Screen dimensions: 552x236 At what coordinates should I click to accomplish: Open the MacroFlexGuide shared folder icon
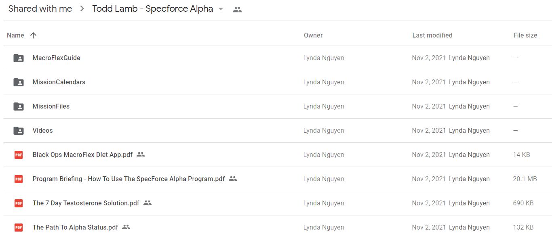pyautogui.click(x=19, y=58)
